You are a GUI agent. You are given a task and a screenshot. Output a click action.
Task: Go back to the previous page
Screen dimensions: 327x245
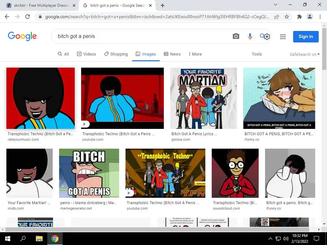[x=7, y=17]
